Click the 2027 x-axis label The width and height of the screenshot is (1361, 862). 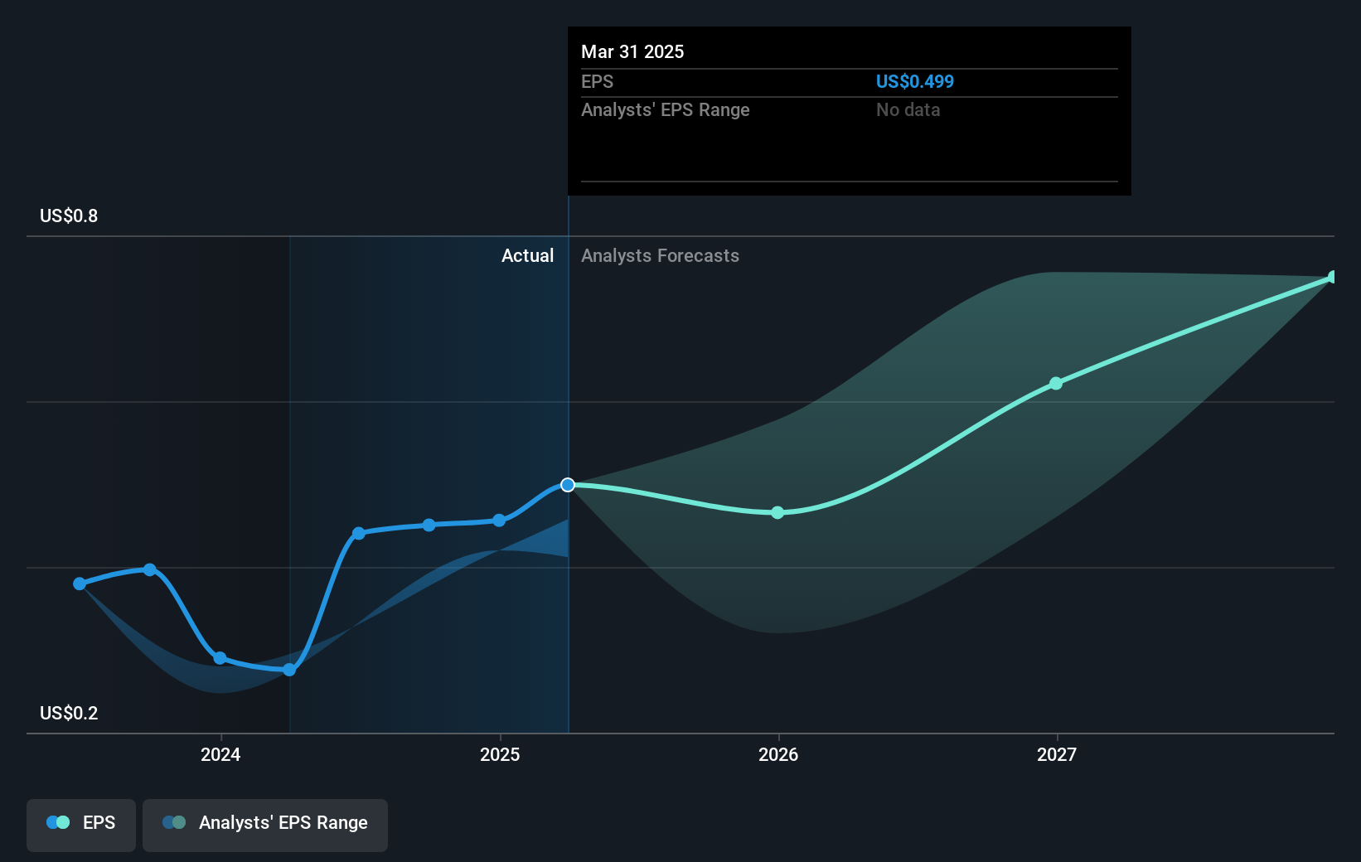tap(1057, 754)
